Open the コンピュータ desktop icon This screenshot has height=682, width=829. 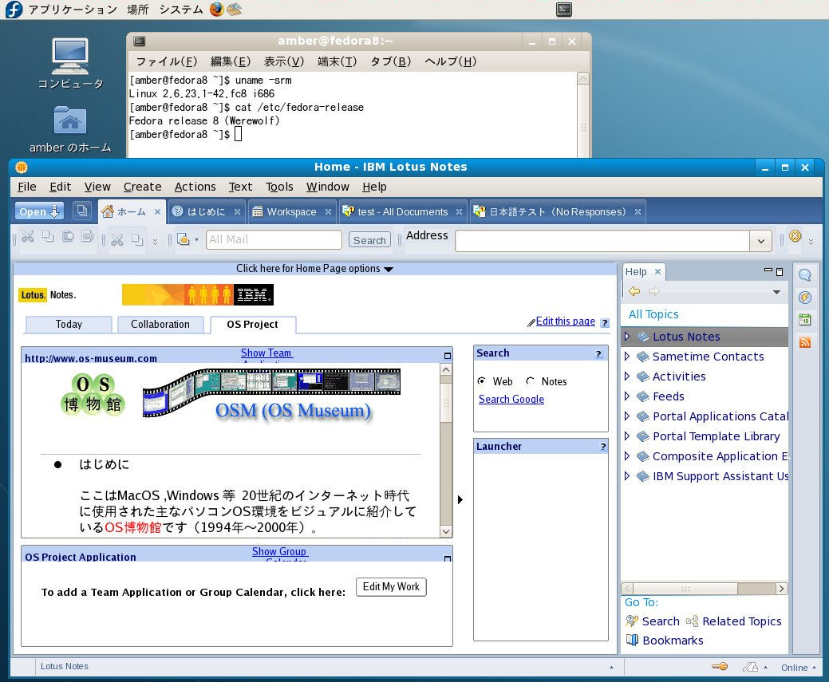tap(70, 64)
